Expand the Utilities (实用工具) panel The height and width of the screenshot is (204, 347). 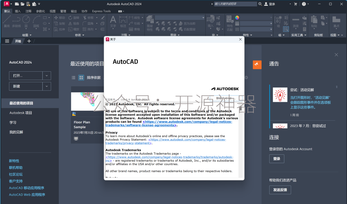pyautogui.click(x=299, y=35)
